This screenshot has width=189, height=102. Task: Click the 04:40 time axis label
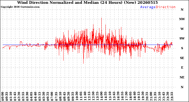36,96
